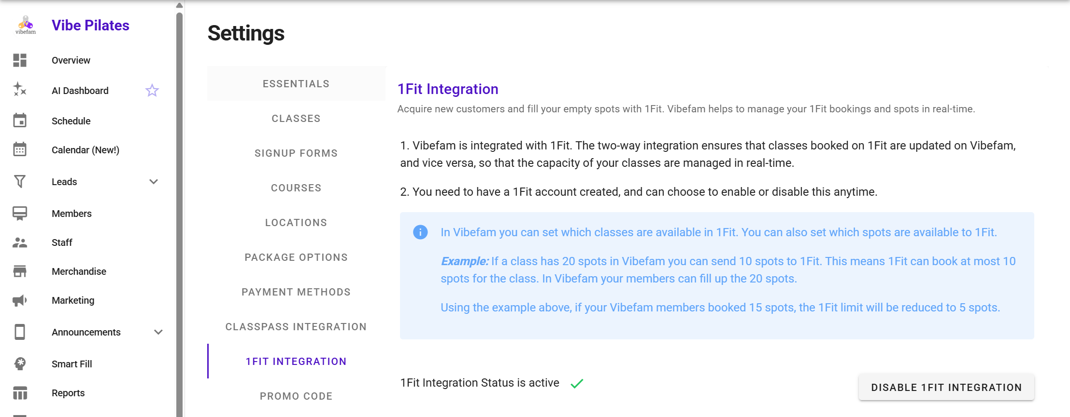Expand the Leads menu

[x=154, y=181]
